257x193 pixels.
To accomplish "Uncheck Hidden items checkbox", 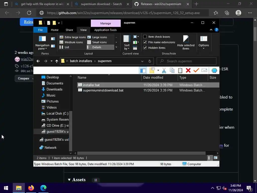I will (145, 48).
